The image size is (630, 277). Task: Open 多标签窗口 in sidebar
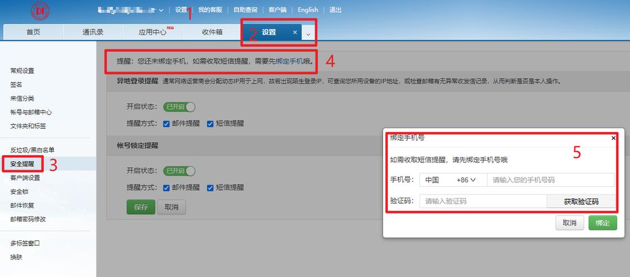pos(25,243)
